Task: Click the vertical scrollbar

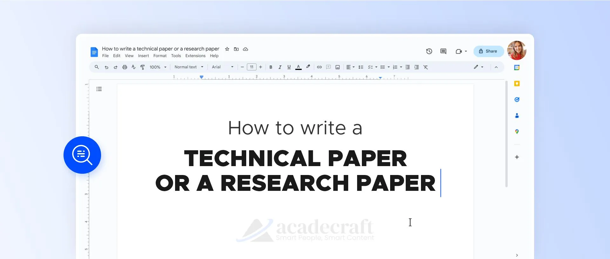Action: pos(506,134)
